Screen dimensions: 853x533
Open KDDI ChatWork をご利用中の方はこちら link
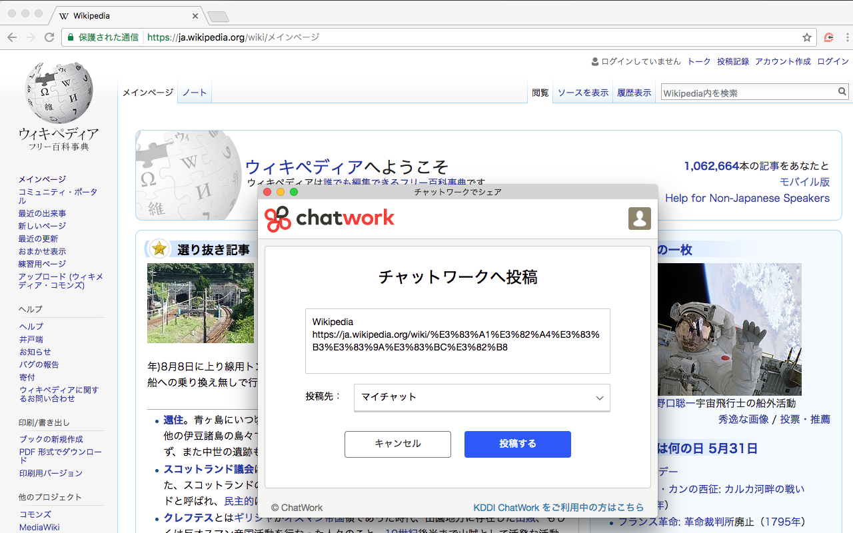[558, 508]
